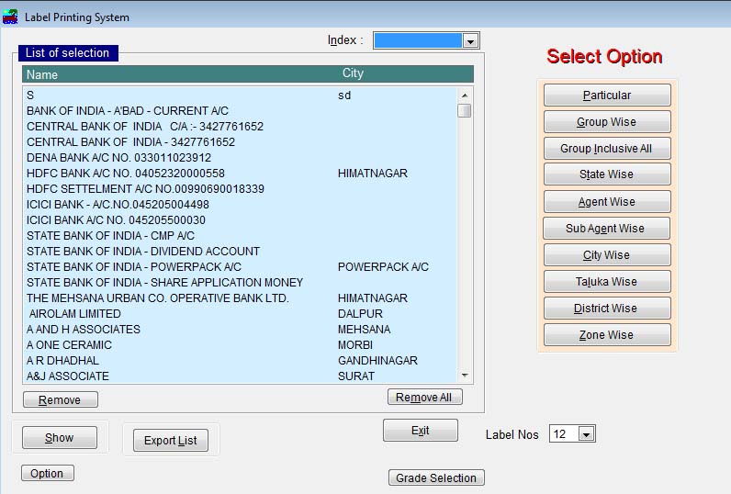
Task: Click the city value MEHSANA
Action: click(x=364, y=330)
